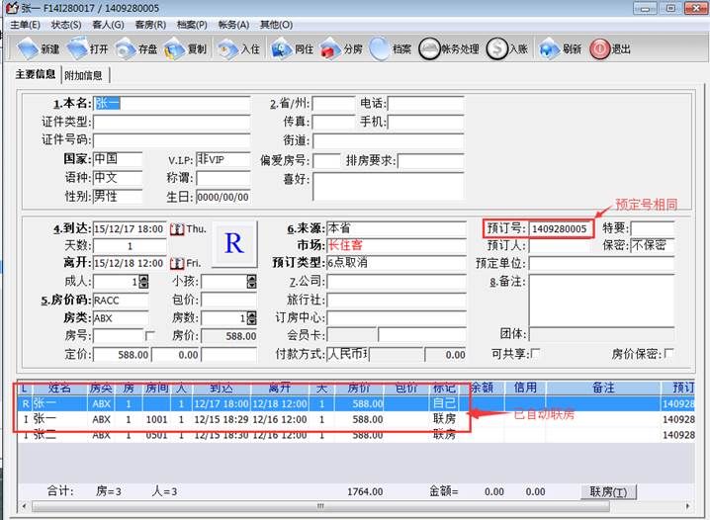Click the red 退出 exit icon
Image resolution: width=710 pixels, height=520 pixels.
click(600, 48)
